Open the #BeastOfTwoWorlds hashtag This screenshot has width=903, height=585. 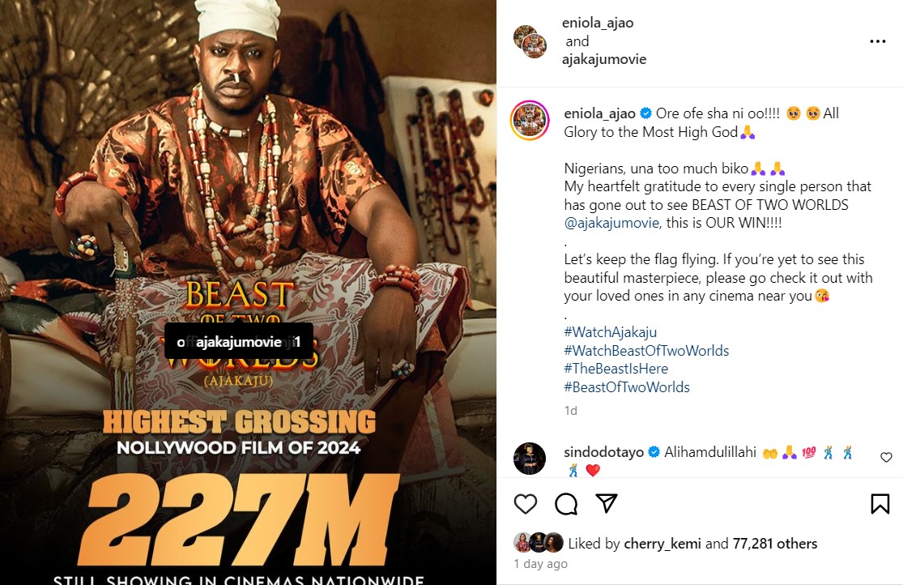coord(627,387)
